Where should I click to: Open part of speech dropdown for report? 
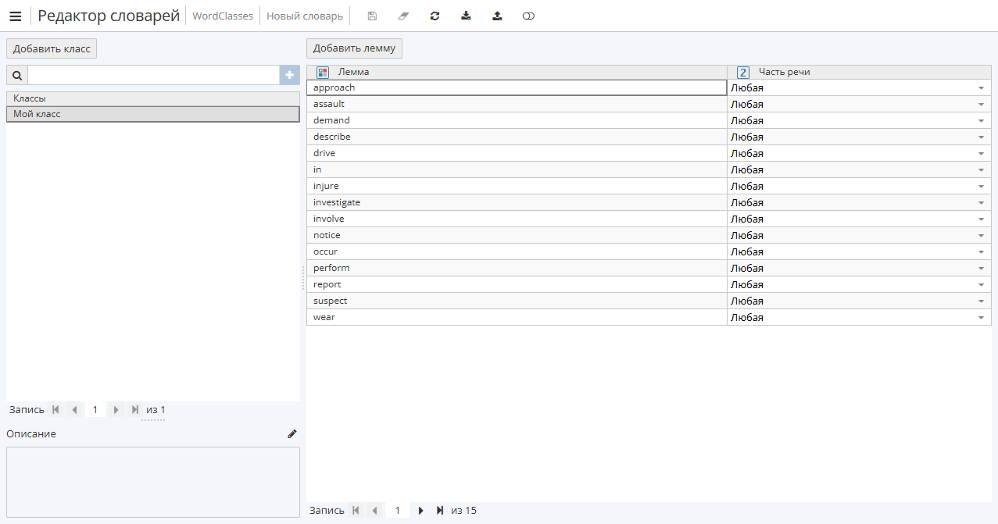coord(981,285)
